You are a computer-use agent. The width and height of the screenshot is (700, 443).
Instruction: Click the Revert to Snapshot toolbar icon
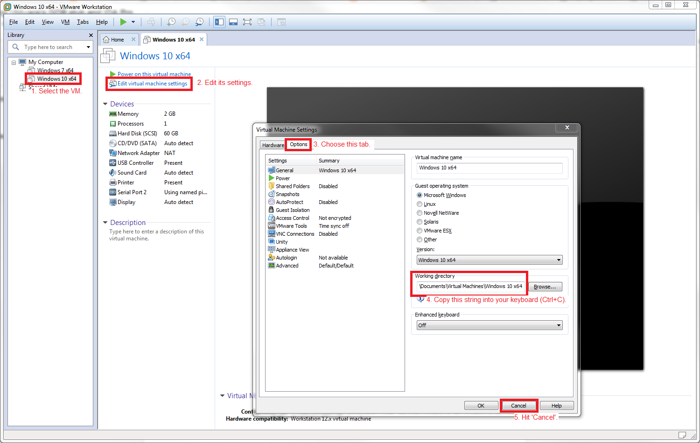pyautogui.click(x=185, y=22)
